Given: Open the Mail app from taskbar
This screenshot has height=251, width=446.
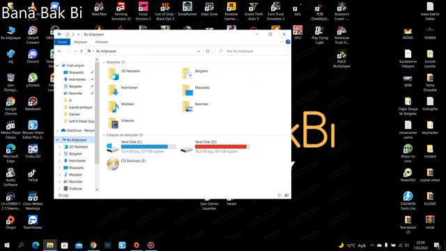Looking at the screenshot, I should pyautogui.click(x=79, y=245).
